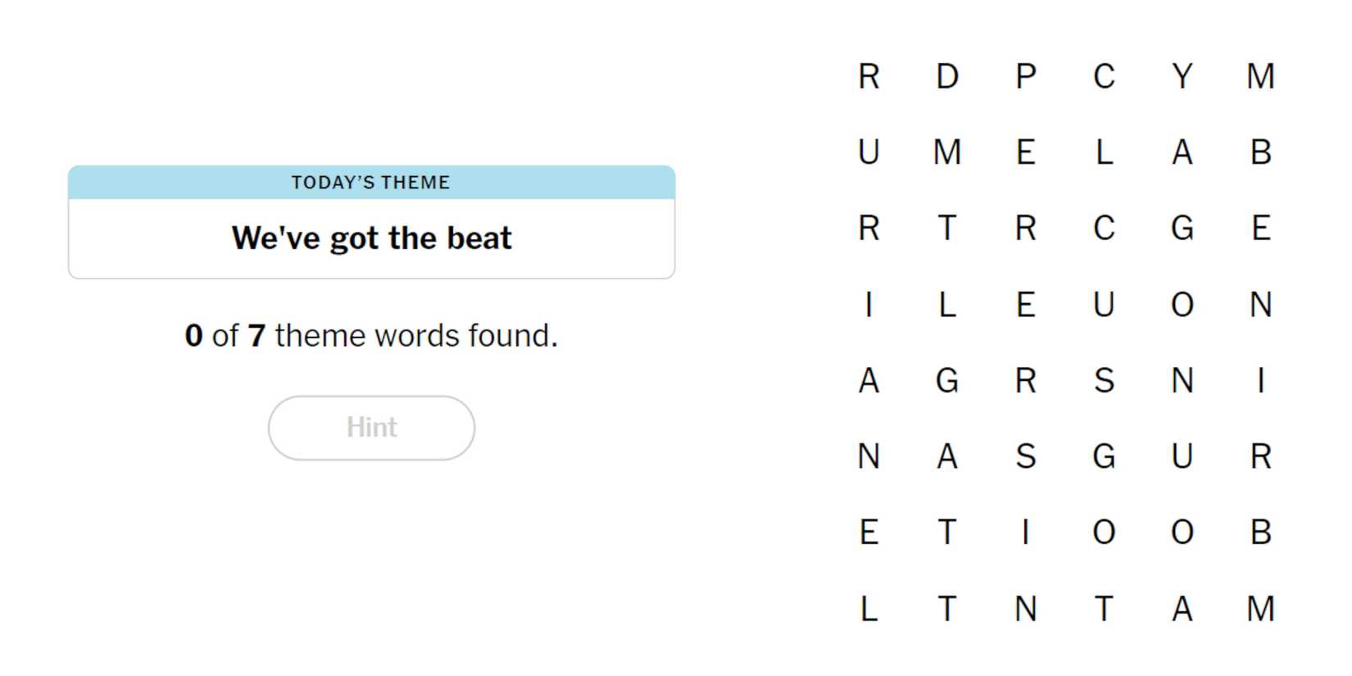This screenshot has height=676, width=1352.
Task: Select the M in the grid's top-right corner
Action: click(x=1260, y=76)
